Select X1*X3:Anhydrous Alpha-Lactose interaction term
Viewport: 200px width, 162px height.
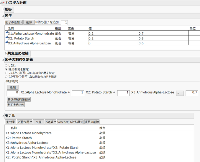(51, 152)
